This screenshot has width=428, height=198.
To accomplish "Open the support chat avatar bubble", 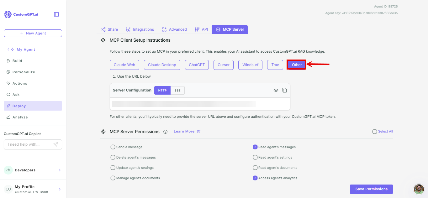I will coord(419,189).
